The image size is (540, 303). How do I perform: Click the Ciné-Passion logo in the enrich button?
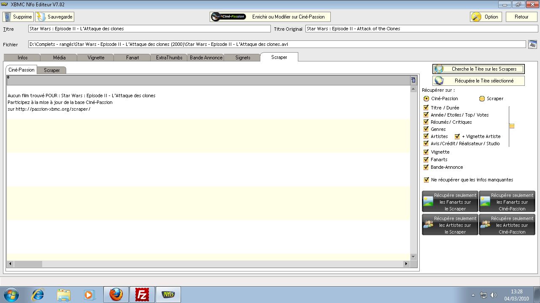(228, 17)
